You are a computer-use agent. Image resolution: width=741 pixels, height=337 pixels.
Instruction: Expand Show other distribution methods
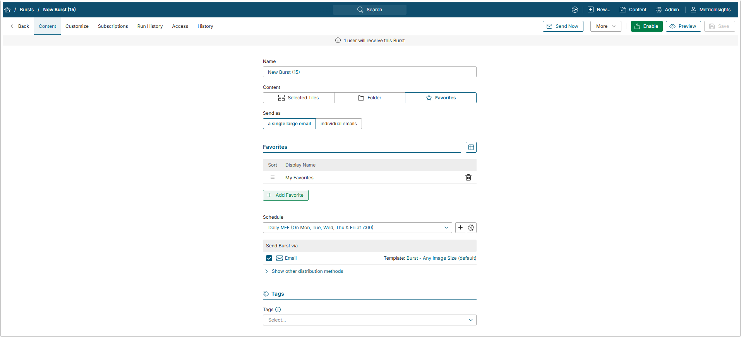tap(307, 271)
